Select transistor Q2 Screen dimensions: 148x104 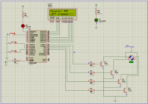[112, 73]
